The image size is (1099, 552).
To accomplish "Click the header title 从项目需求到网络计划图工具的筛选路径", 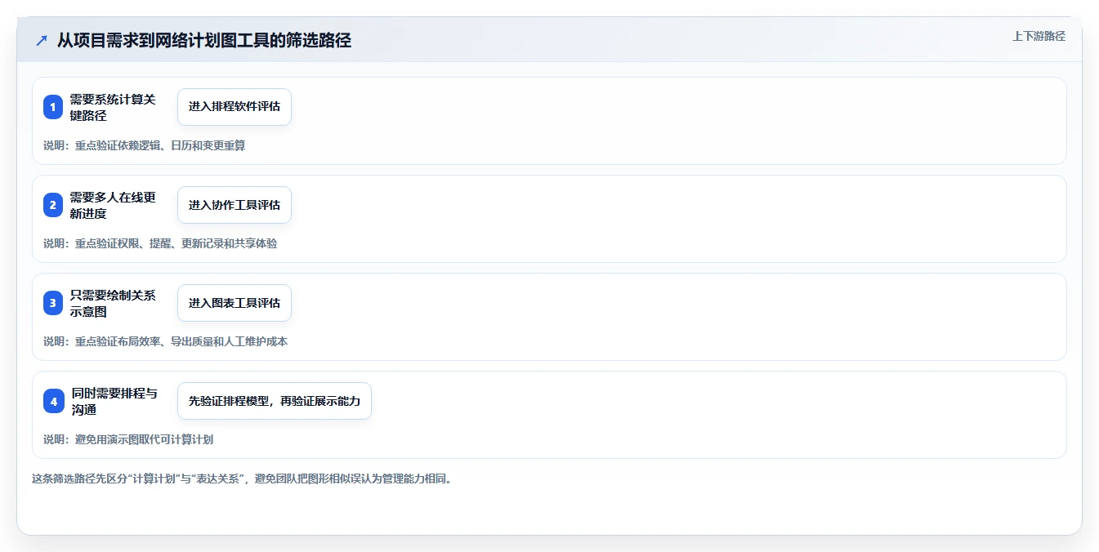I will tap(204, 40).
